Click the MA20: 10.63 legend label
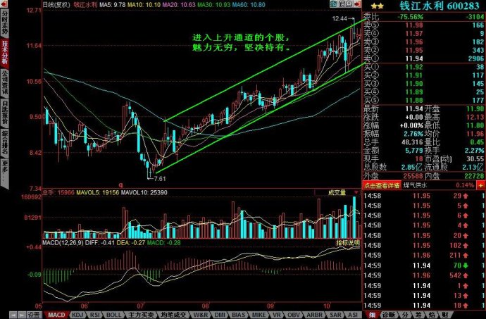 [x=179, y=5]
